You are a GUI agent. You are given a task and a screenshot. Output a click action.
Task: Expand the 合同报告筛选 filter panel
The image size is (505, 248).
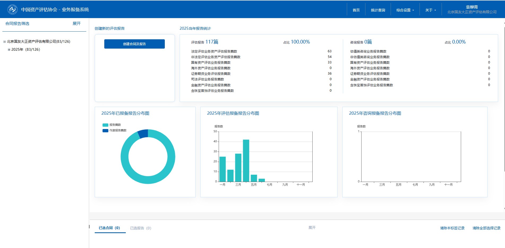pos(76,24)
